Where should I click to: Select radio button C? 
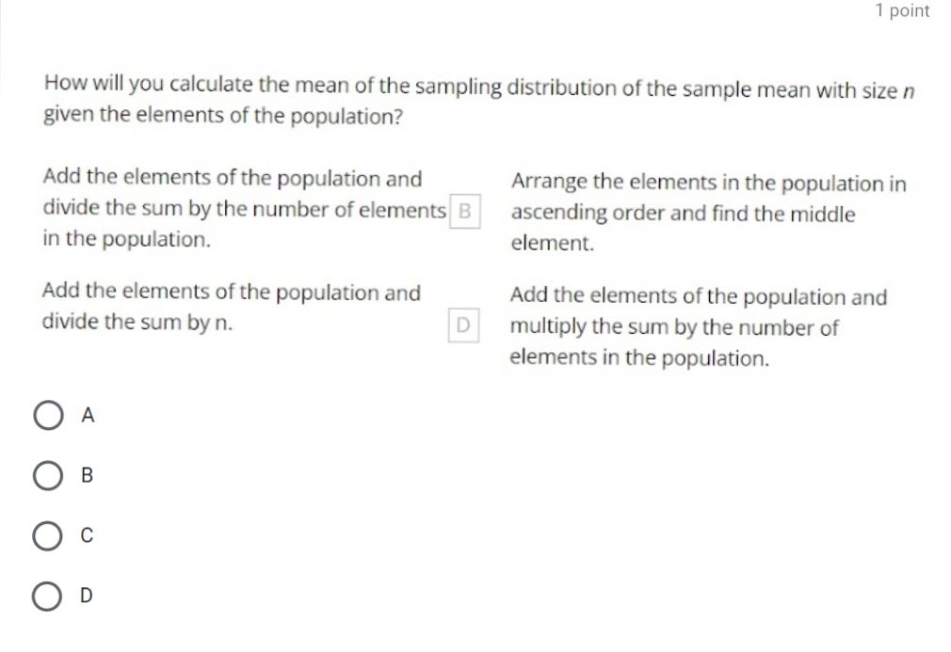[x=47, y=535]
